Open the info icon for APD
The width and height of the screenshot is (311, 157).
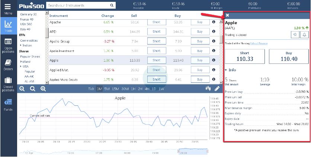(214, 31)
